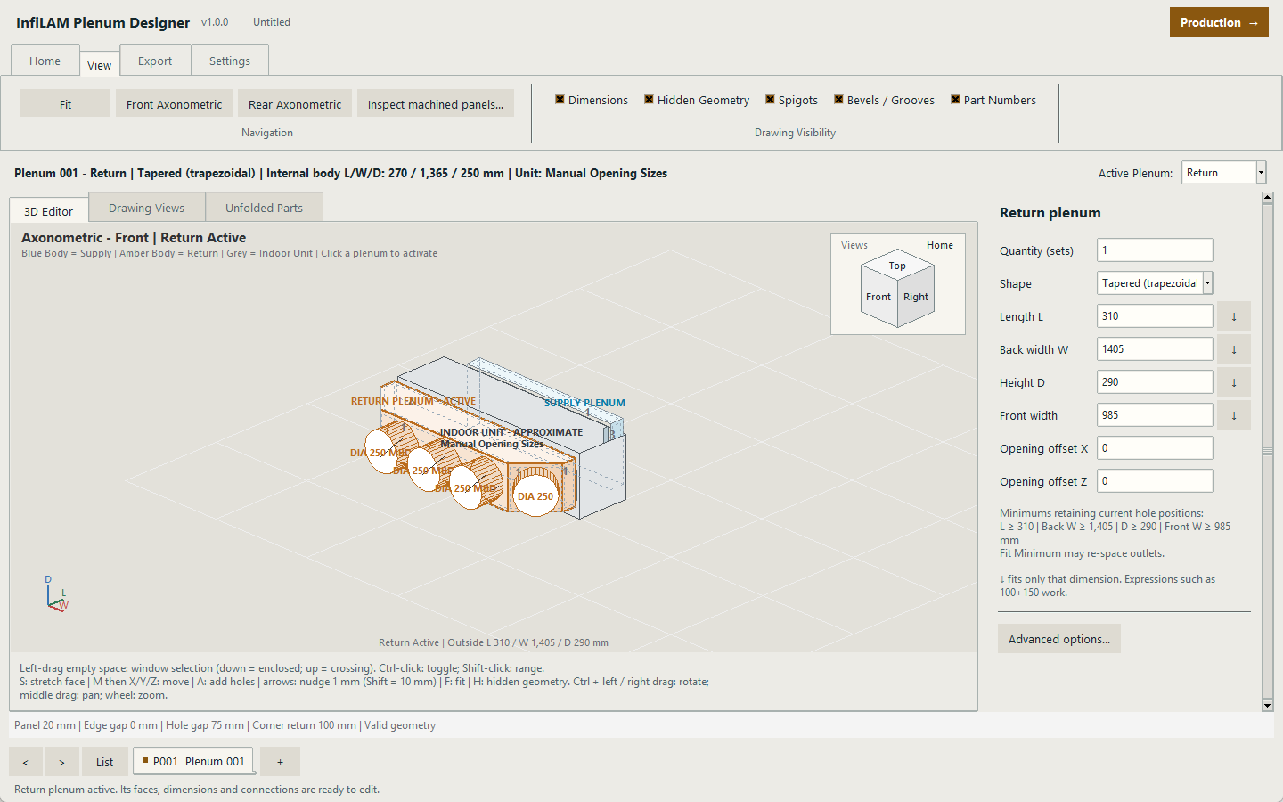Viewport: 1283px width, 802px height.
Task: Open Advanced options
Action: coord(1059,639)
